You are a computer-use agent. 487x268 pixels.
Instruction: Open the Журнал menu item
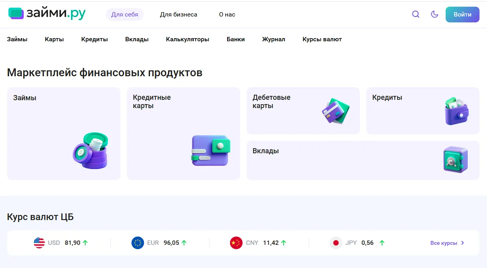pyautogui.click(x=274, y=39)
